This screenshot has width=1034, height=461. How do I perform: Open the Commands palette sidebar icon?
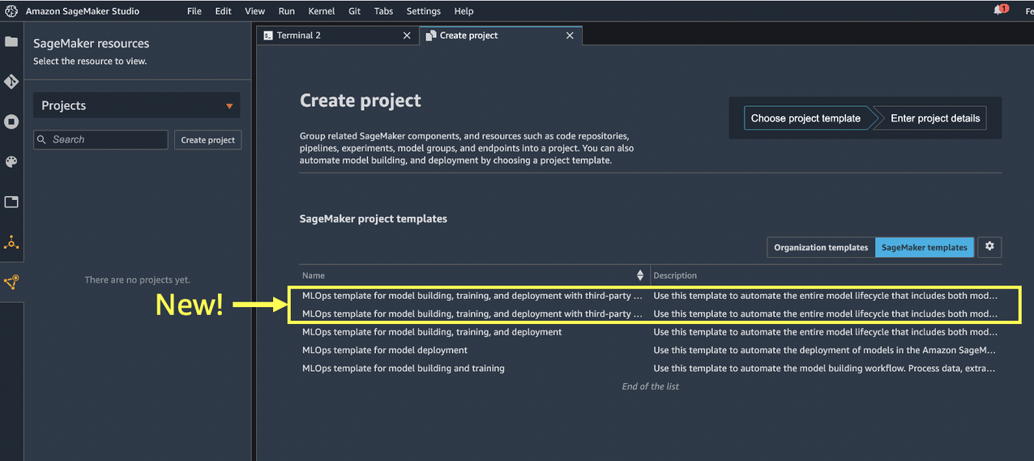[11, 162]
